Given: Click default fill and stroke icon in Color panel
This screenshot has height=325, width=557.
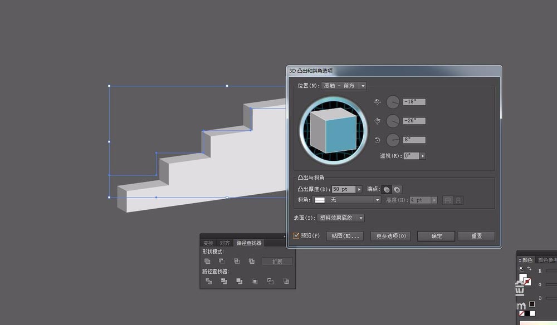Looking at the screenshot, I should point(521,269).
